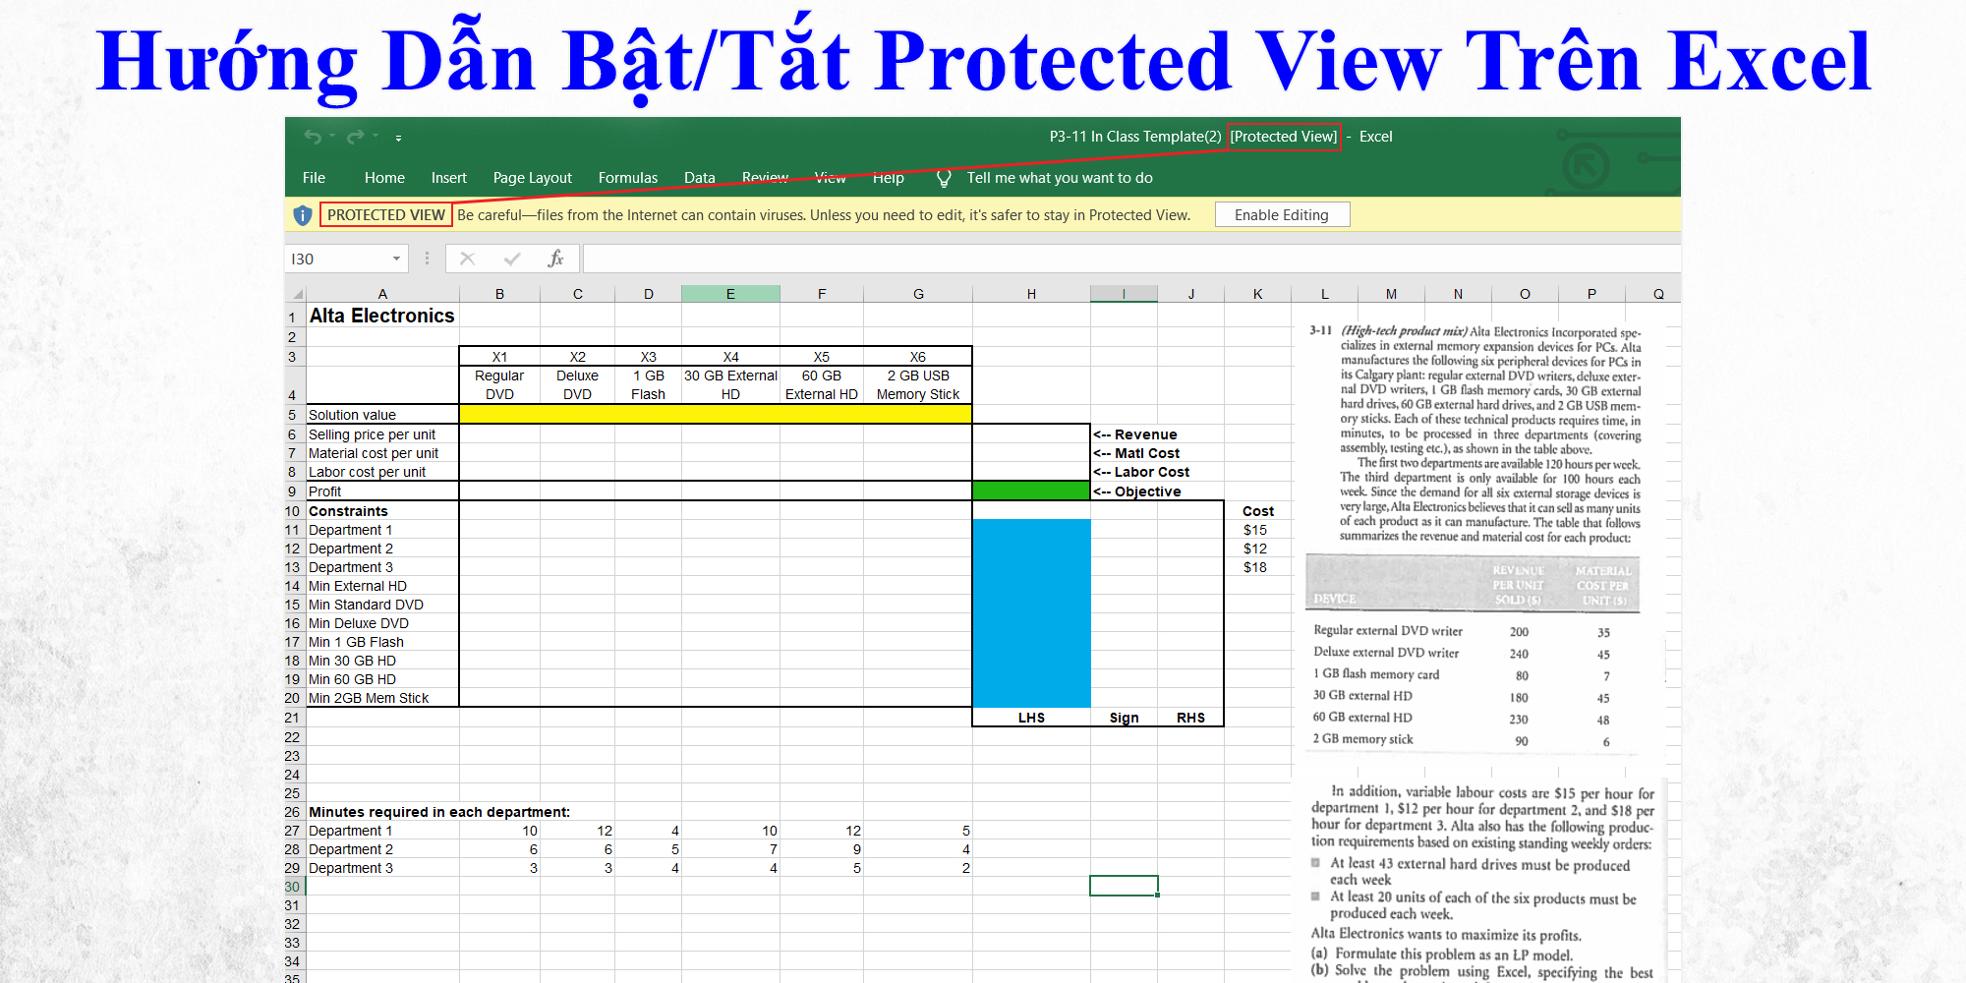Screen dimensions: 1966x983
Task: Select the blue highlighted cell region
Action: click(1031, 609)
